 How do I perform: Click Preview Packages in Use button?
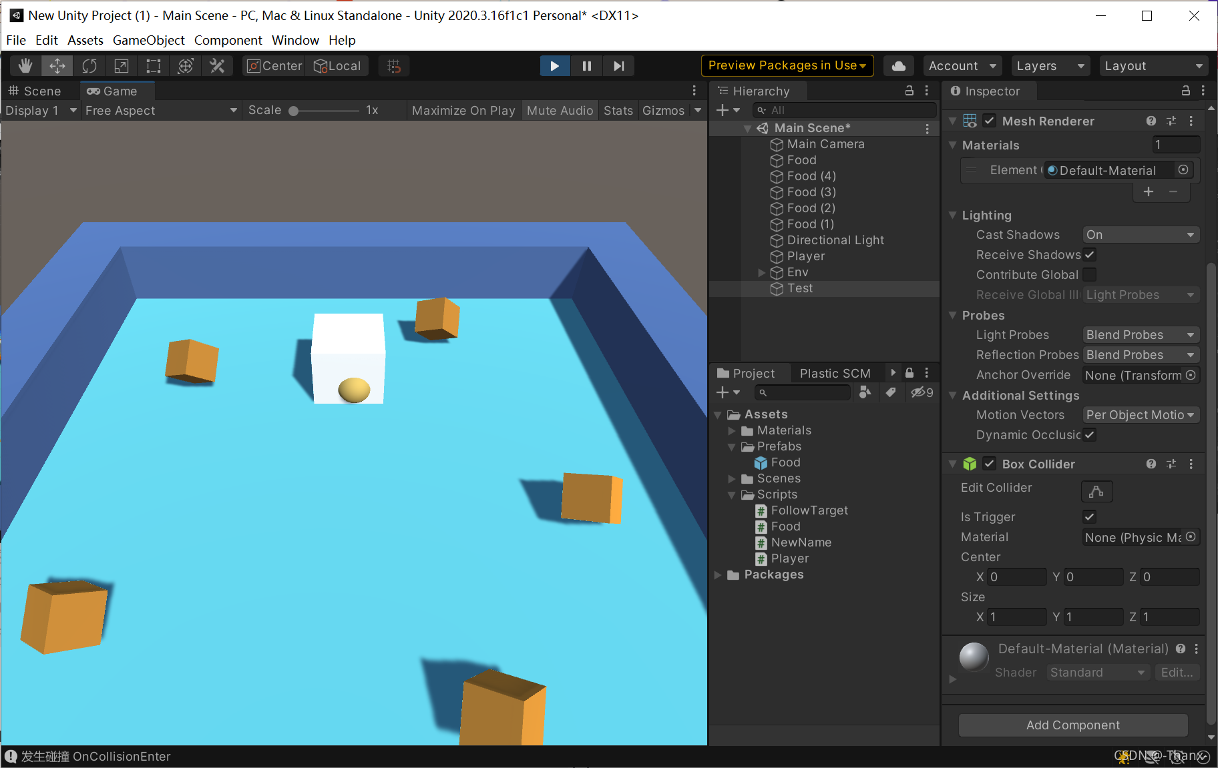click(x=787, y=65)
